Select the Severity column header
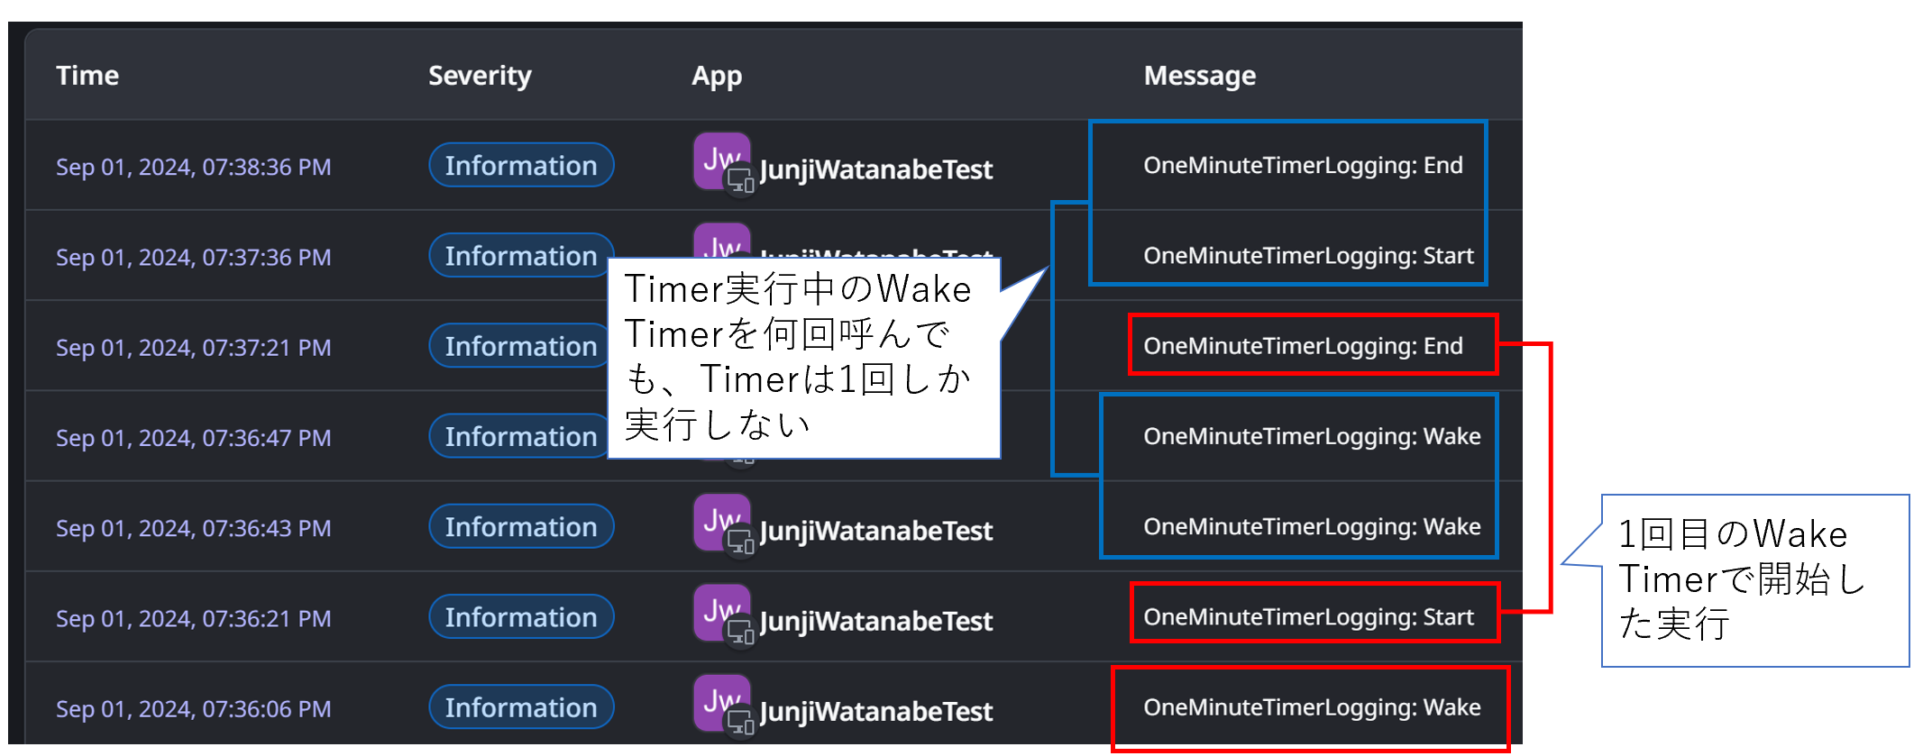 click(x=480, y=76)
